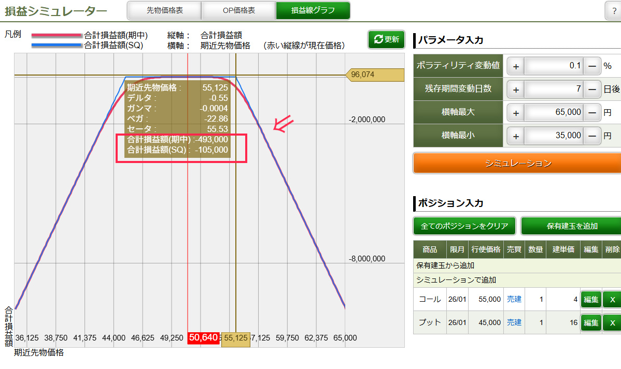Open the help question mark button
This screenshot has height=369, width=621.
(613, 11)
